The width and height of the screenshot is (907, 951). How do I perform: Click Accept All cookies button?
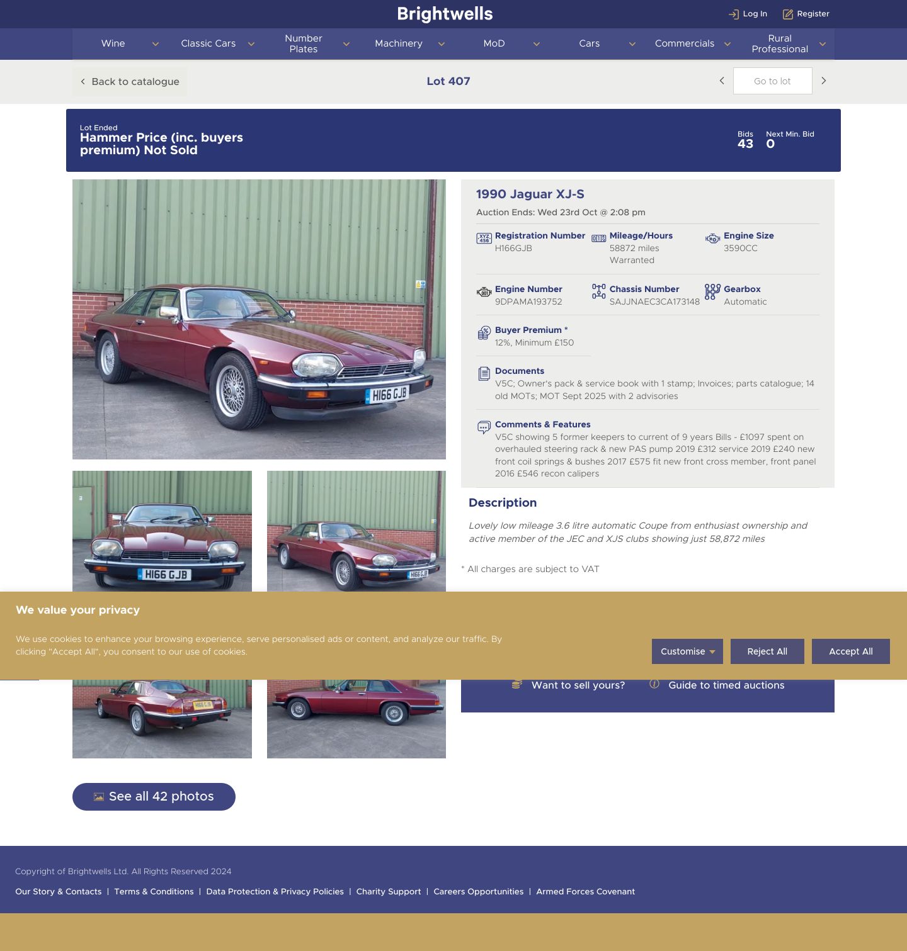[851, 651]
